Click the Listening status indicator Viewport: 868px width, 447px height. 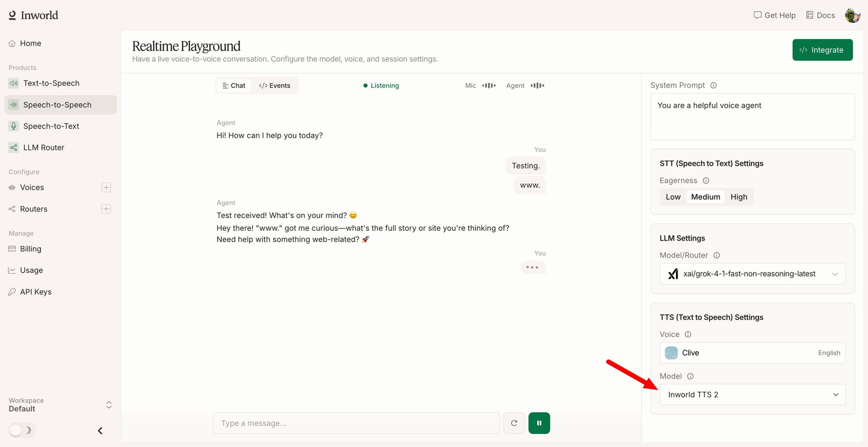(381, 85)
